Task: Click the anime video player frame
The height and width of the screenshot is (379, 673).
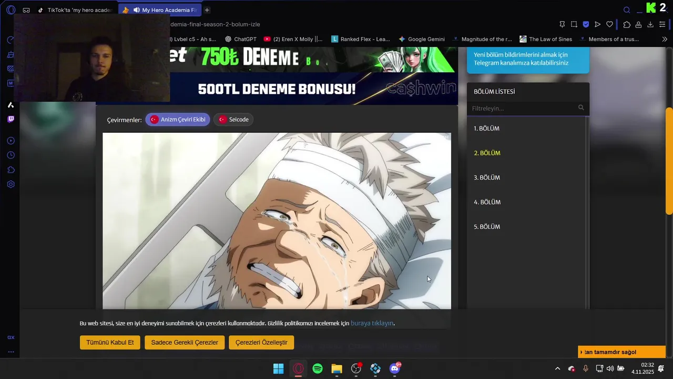Action: click(x=277, y=221)
